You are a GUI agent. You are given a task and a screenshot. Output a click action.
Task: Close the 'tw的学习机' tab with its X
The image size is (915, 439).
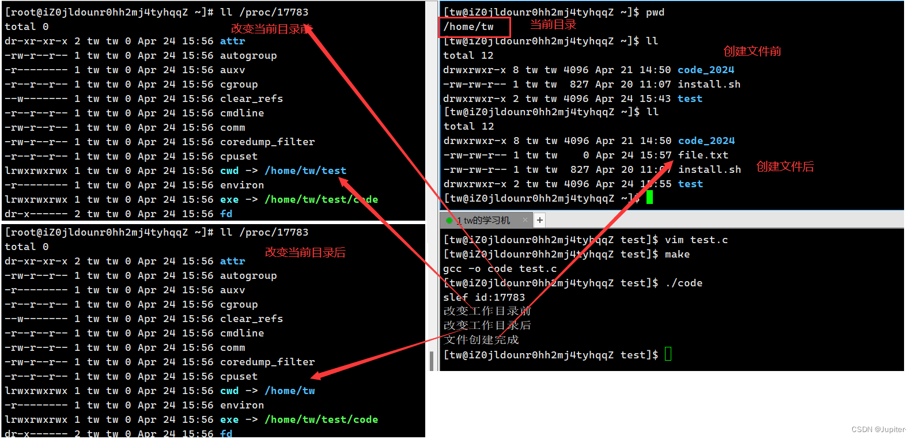pyautogui.click(x=525, y=219)
